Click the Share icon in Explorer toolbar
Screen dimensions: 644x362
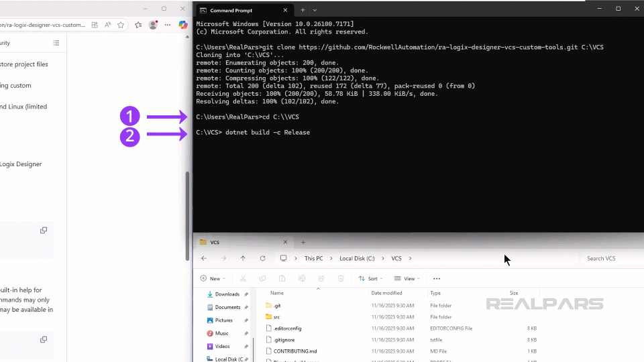point(321,278)
